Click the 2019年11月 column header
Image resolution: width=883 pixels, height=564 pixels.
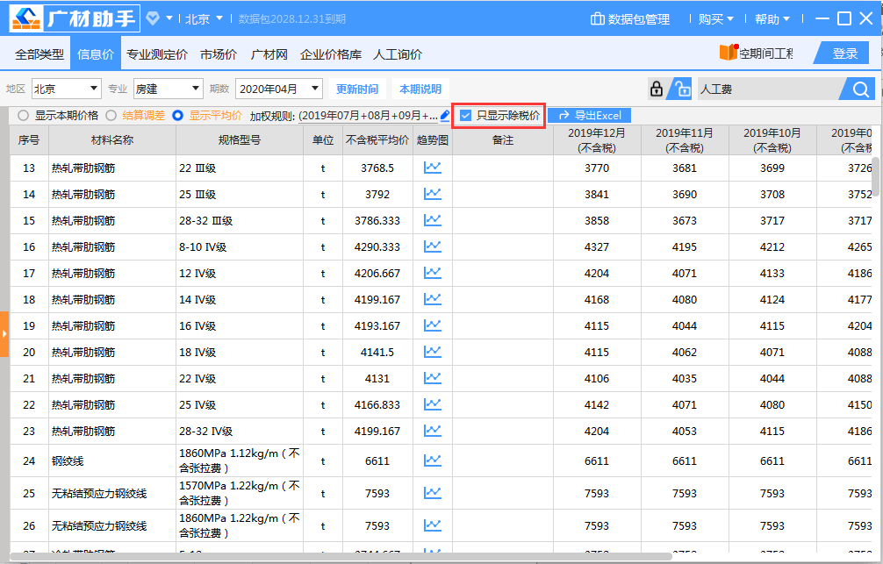pos(685,140)
